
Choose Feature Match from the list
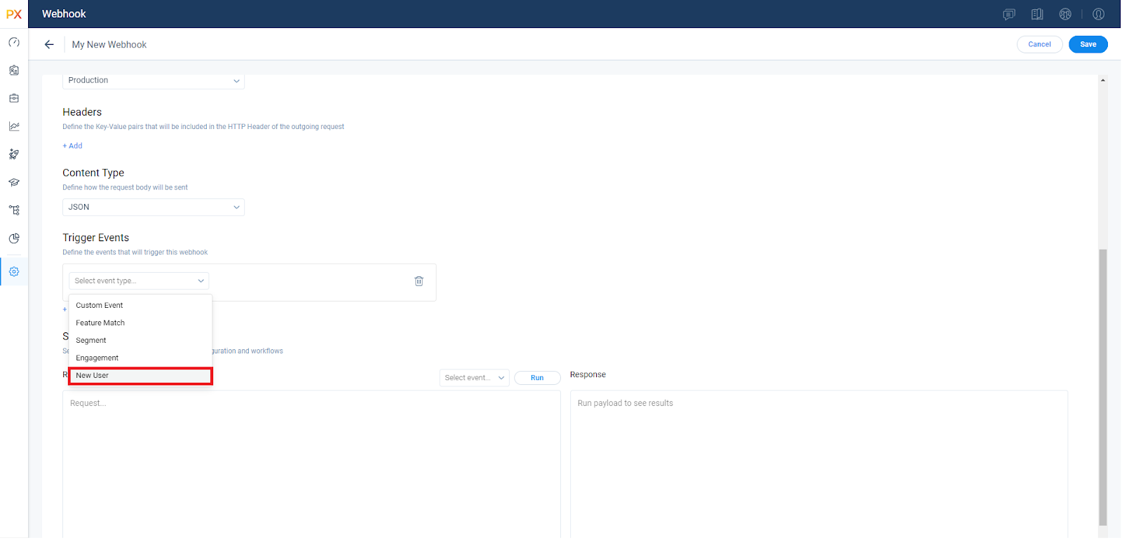click(x=140, y=323)
